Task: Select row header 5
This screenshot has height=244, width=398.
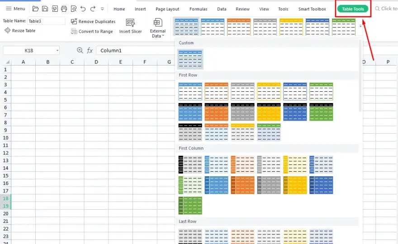Action: [x=5, y=100]
